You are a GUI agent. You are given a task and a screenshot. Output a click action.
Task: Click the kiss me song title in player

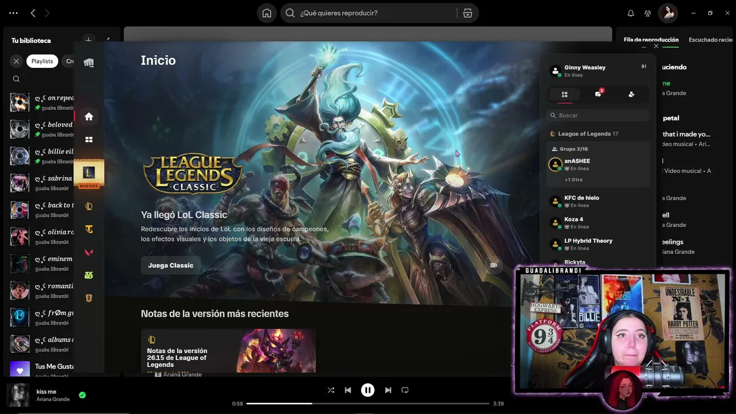[46, 392]
